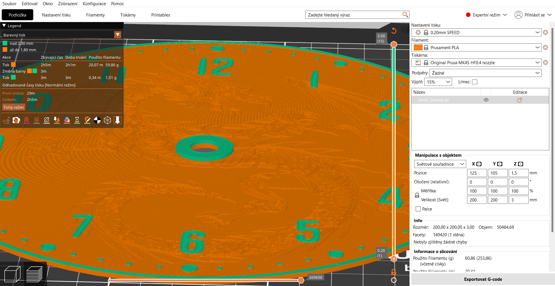Screen dimensions: 555x286
Task: Expand the Výplň infill percentage dropdown
Action: [x=438, y=82]
